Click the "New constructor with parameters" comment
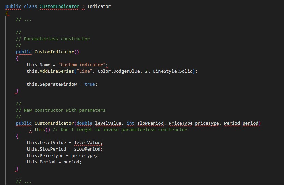Viewport: 284px width, 185px height. 64,110
